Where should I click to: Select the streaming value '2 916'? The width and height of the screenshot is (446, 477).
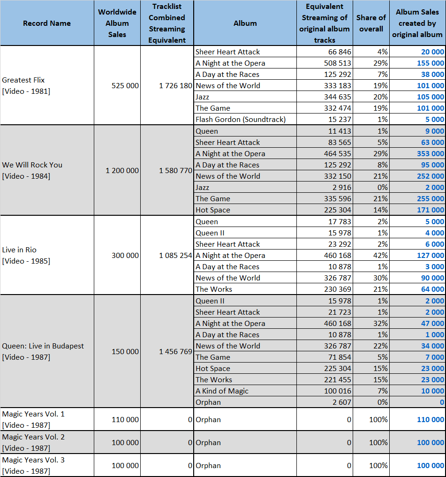point(341,188)
